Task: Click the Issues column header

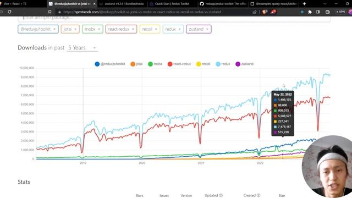Action: coord(164,196)
